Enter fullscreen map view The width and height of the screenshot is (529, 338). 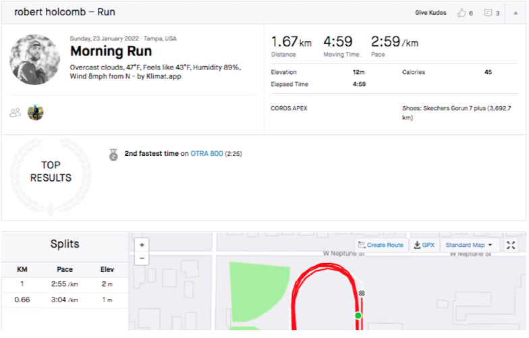click(x=511, y=245)
